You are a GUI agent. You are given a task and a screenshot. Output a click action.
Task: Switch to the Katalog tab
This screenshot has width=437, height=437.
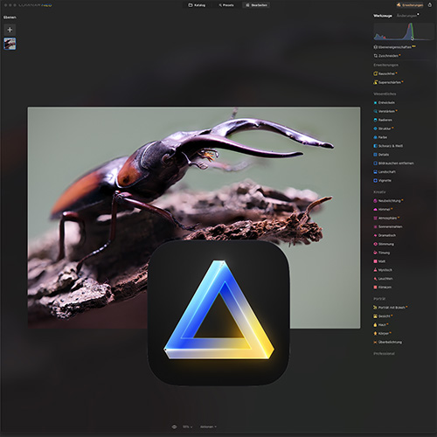[197, 5]
